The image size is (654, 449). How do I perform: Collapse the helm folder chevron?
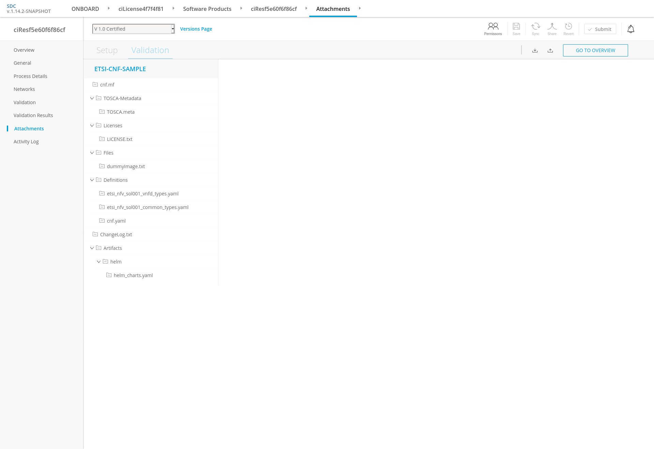pyautogui.click(x=99, y=262)
